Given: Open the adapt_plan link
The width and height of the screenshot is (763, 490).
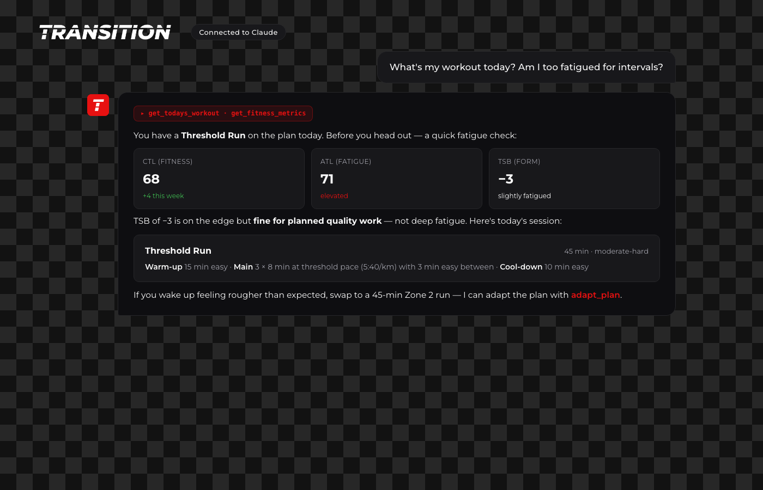Looking at the screenshot, I should (x=595, y=295).
